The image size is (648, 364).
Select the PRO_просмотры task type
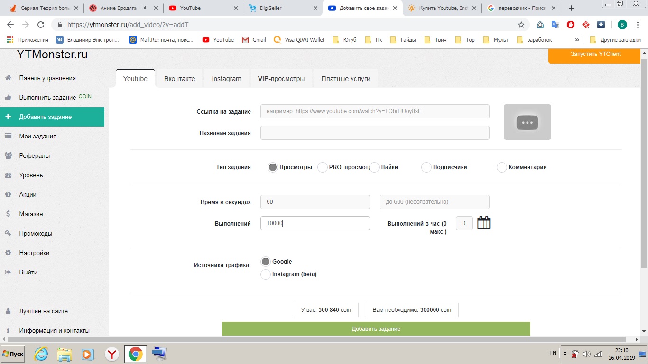[x=322, y=167]
